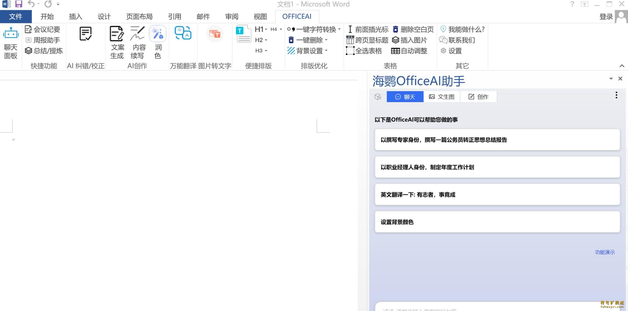Click the cube icon in the assistant panel

(378, 97)
